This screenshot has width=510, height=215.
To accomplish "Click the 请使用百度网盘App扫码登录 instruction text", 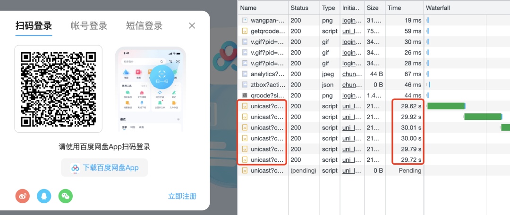I will (104, 147).
